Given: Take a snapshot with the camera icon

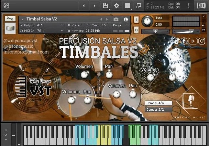Looking at the screenshot, I should 116,19.
